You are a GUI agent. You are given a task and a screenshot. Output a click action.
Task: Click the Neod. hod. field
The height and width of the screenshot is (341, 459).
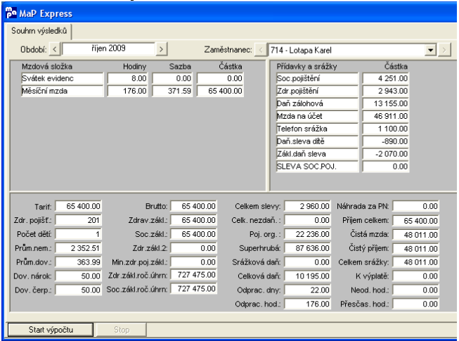[415, 290]
